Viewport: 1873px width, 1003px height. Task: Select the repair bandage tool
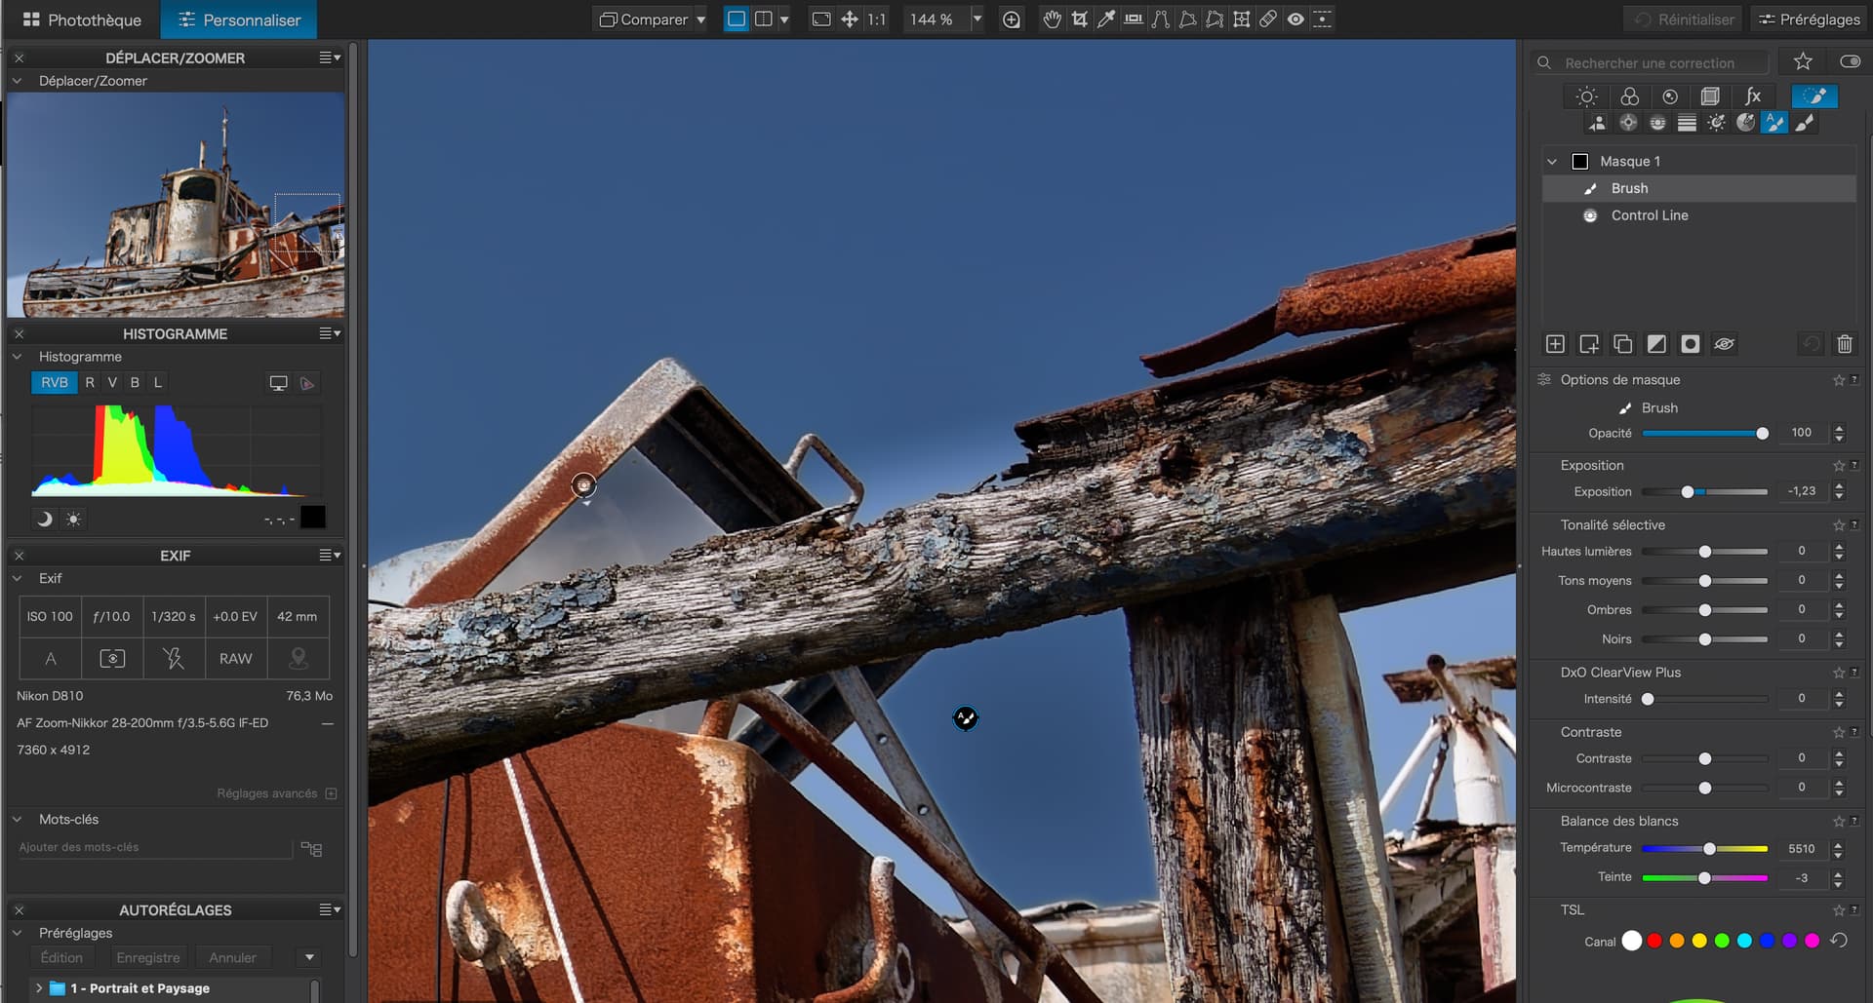click(x=1268, y=19)
